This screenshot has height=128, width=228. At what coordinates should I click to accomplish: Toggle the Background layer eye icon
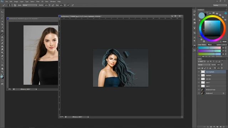click(x=199, y=93)
